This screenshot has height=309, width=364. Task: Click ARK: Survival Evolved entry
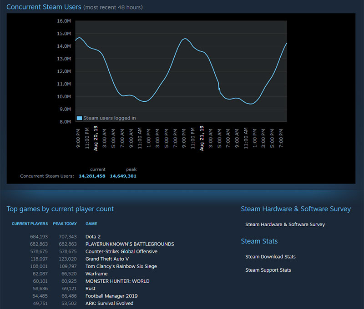[109, 304]
